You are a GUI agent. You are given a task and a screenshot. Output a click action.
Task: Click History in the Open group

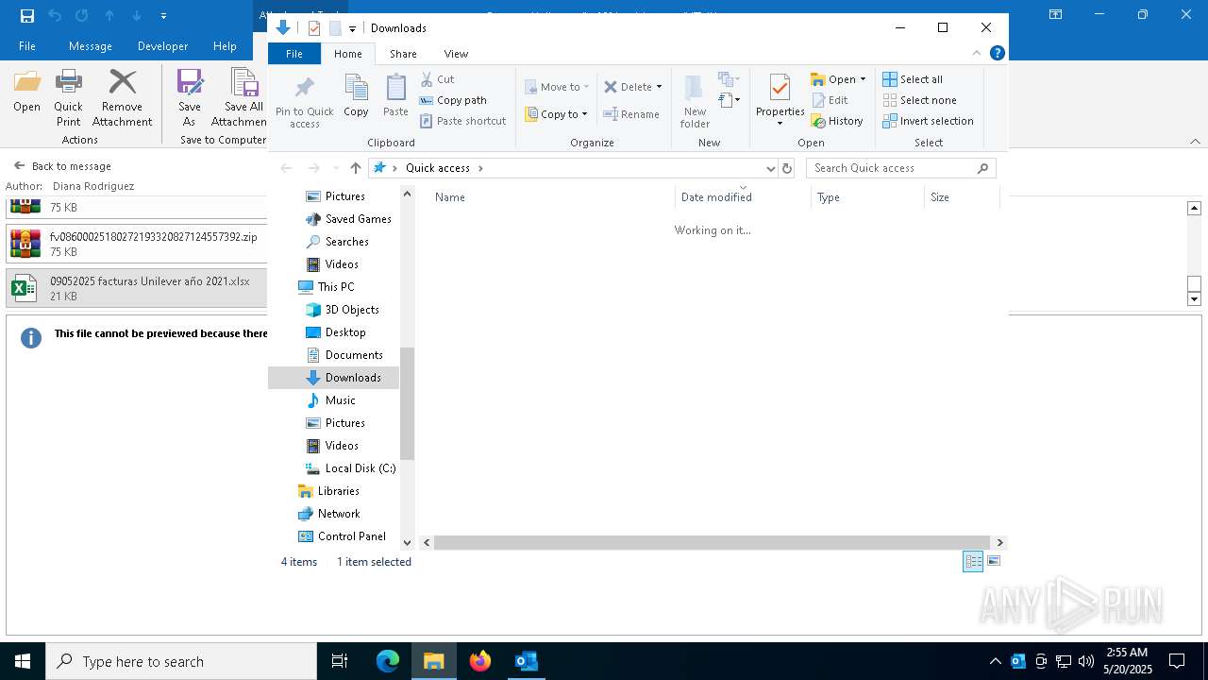pyautogui.click(x=836, y=121)
